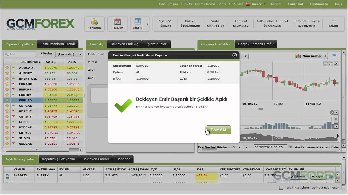This screenshot has width=348, height=195.
Task: Click Kapat for EURTRY position
Action: click(318, 177)
